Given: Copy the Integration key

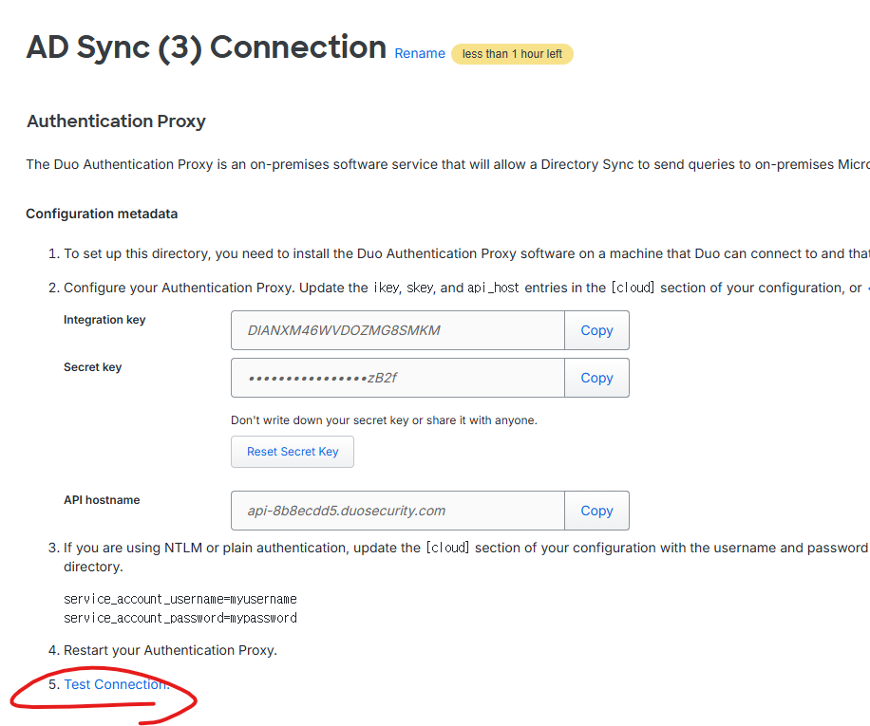Looking at the screenshot, I should pos(596,330).
